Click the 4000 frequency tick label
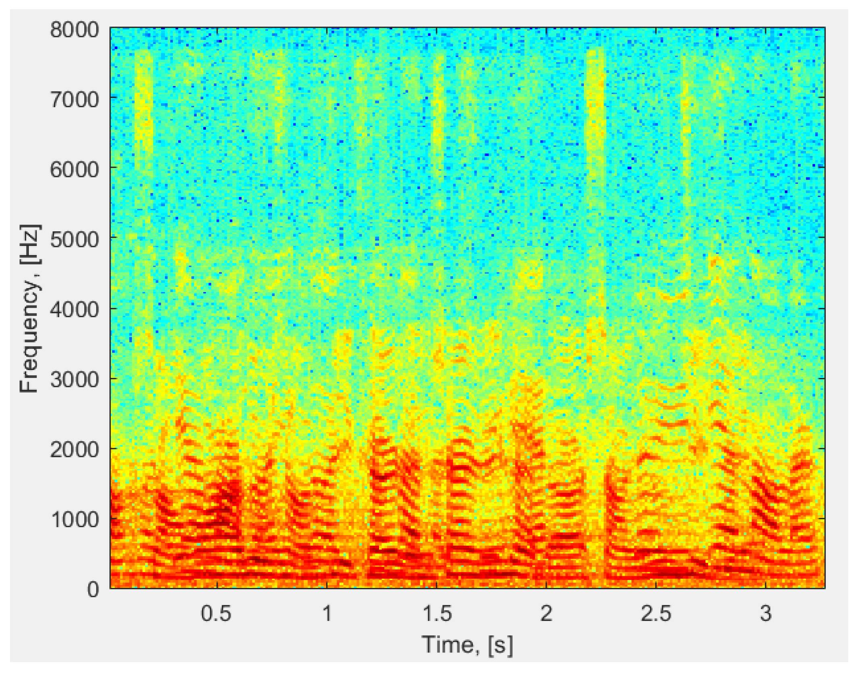Screen dimensions: 862x675 pyautogui.click(x=74, y=310)
